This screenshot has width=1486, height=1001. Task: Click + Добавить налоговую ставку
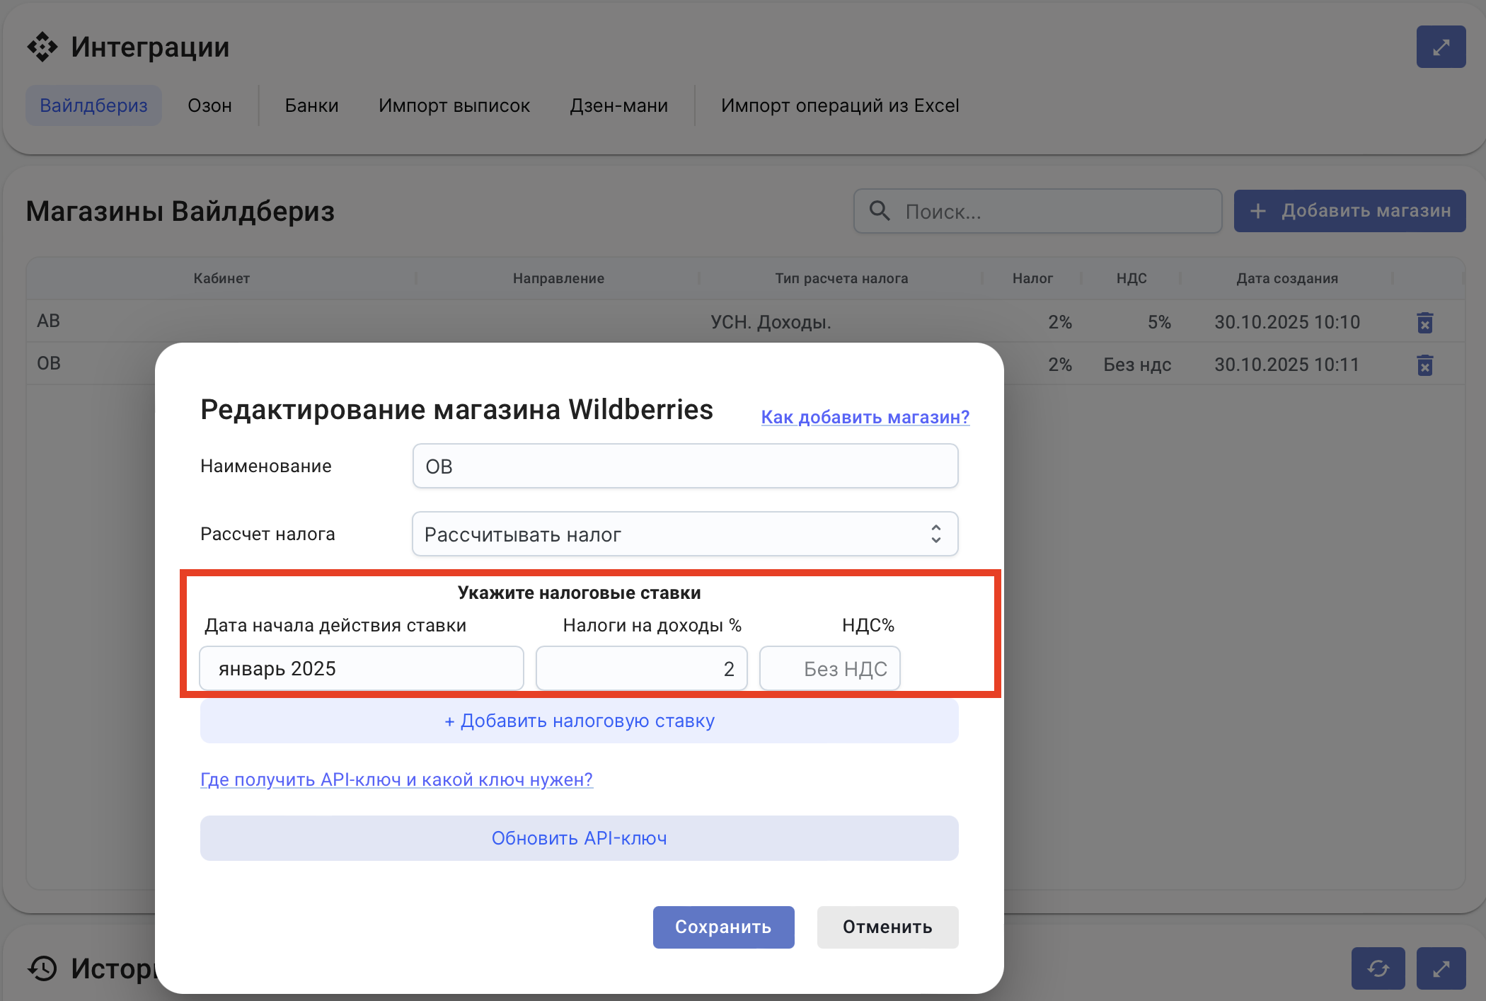[579, 721]
